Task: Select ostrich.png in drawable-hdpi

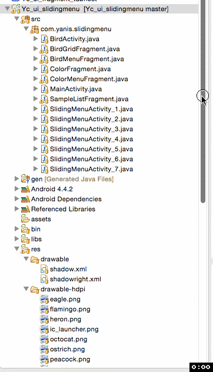Action: pyautogui.click(x=67, y=349)
